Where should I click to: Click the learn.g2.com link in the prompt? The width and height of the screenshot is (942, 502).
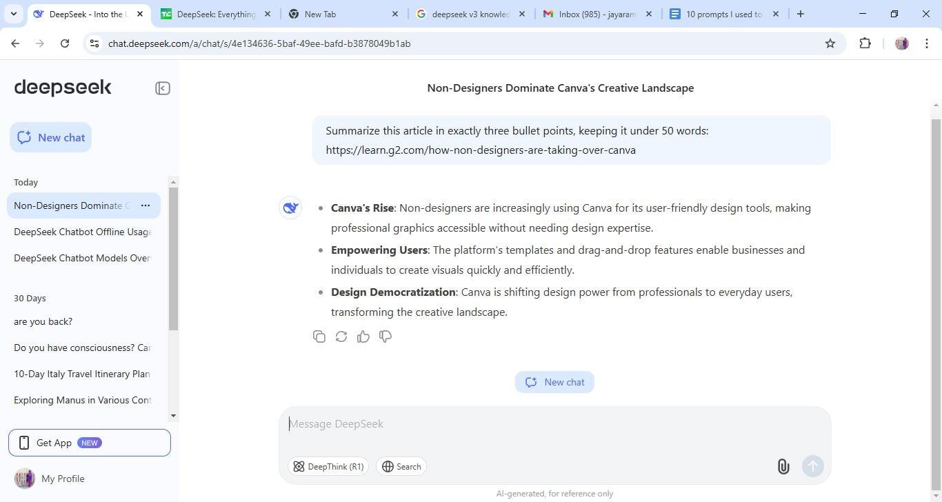click(481, 150)
